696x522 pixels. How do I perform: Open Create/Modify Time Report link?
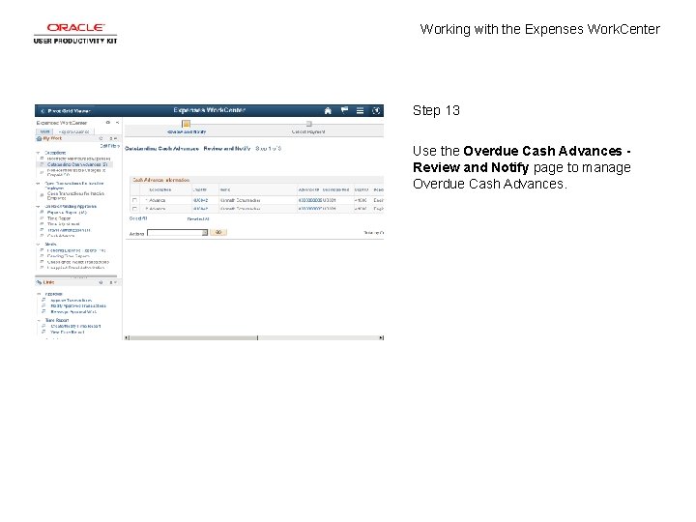point(75,327)
